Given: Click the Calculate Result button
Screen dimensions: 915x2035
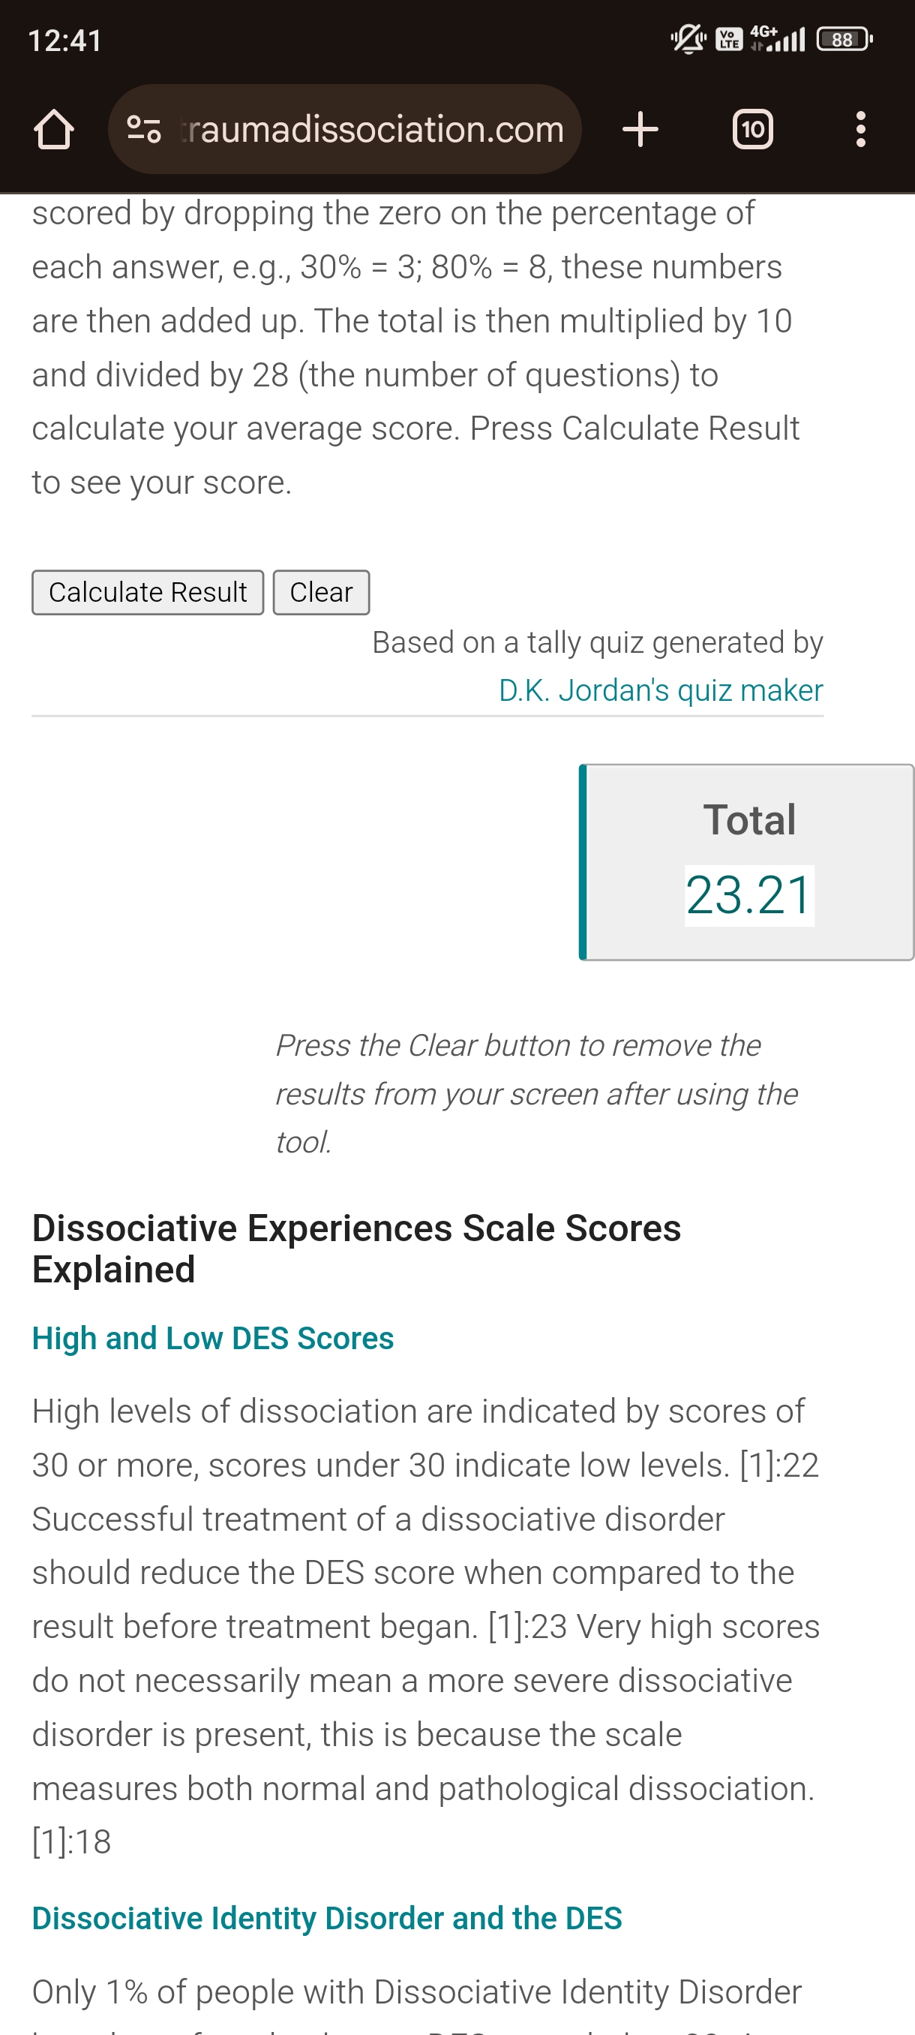Looking at the screenshot, I should pos(148,593).
